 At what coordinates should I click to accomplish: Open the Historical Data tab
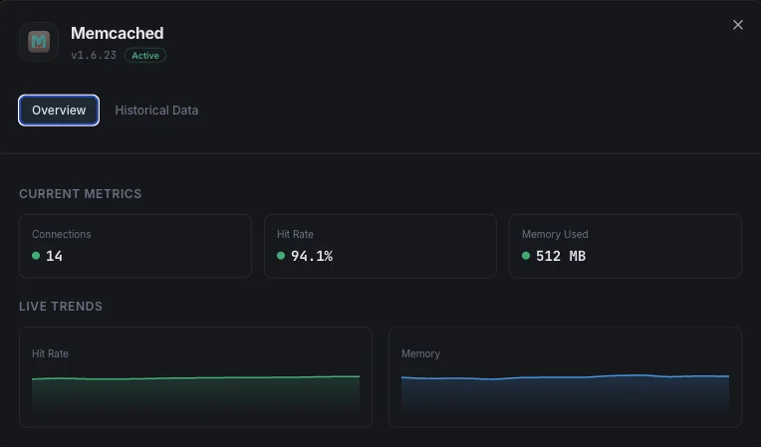(x=156, y=111)
